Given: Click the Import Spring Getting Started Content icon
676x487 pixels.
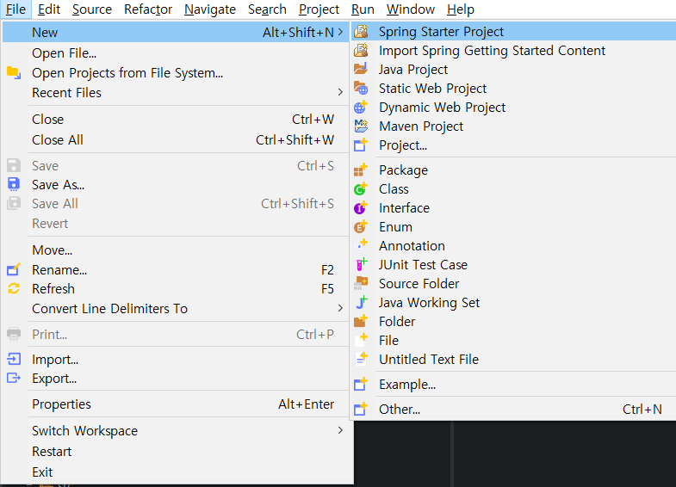Looking at the screenshot, I should click(361, 51).
